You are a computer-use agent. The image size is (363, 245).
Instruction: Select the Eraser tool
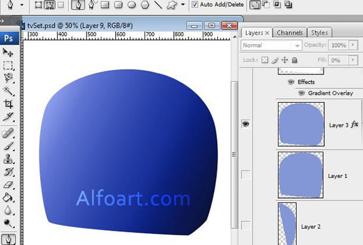tap(8, 185)
